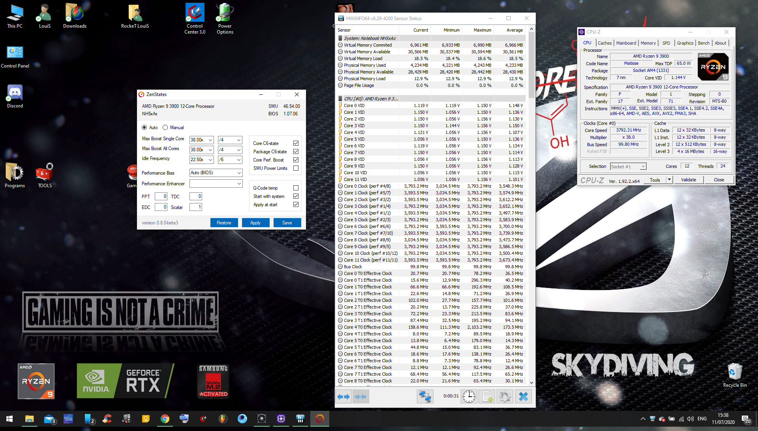Start HWiNFO logging spreadsheet button
This screenshot has height=431, width=758.
[487, 397]
